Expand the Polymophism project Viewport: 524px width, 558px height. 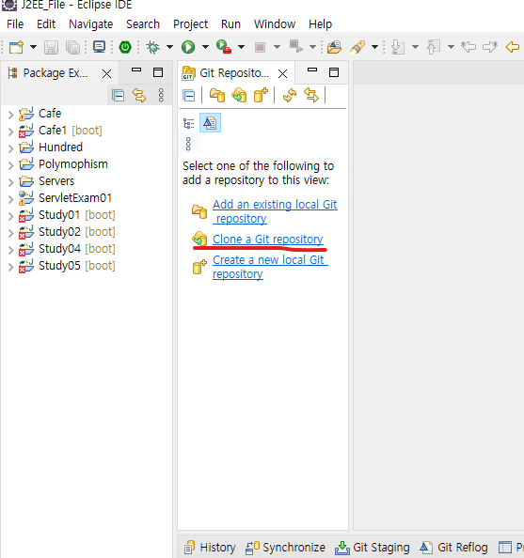[x=10, y=165]
